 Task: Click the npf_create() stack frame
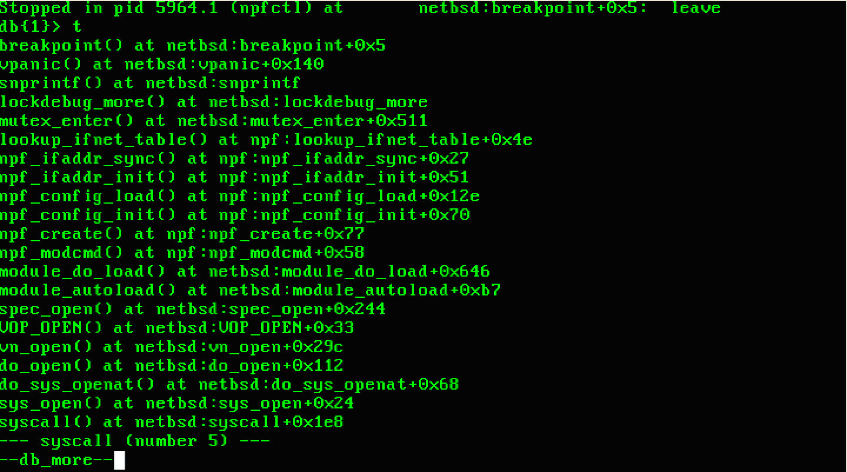click(182, 234)
